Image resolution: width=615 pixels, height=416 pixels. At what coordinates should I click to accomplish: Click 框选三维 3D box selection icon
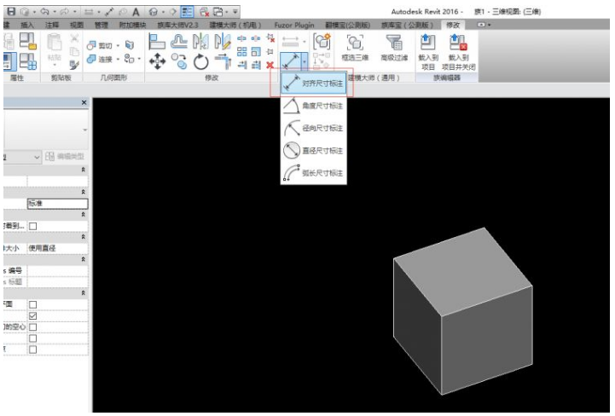click(x=352, y=49)
